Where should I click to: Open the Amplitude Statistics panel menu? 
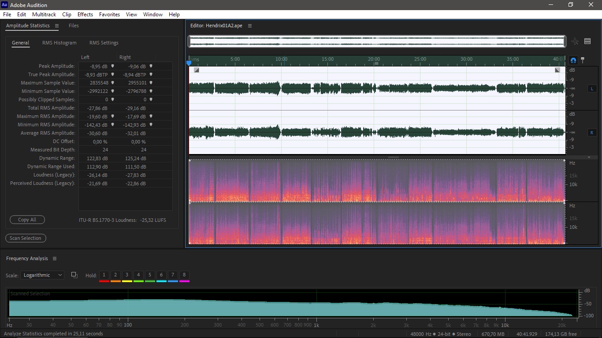point(57,26)
